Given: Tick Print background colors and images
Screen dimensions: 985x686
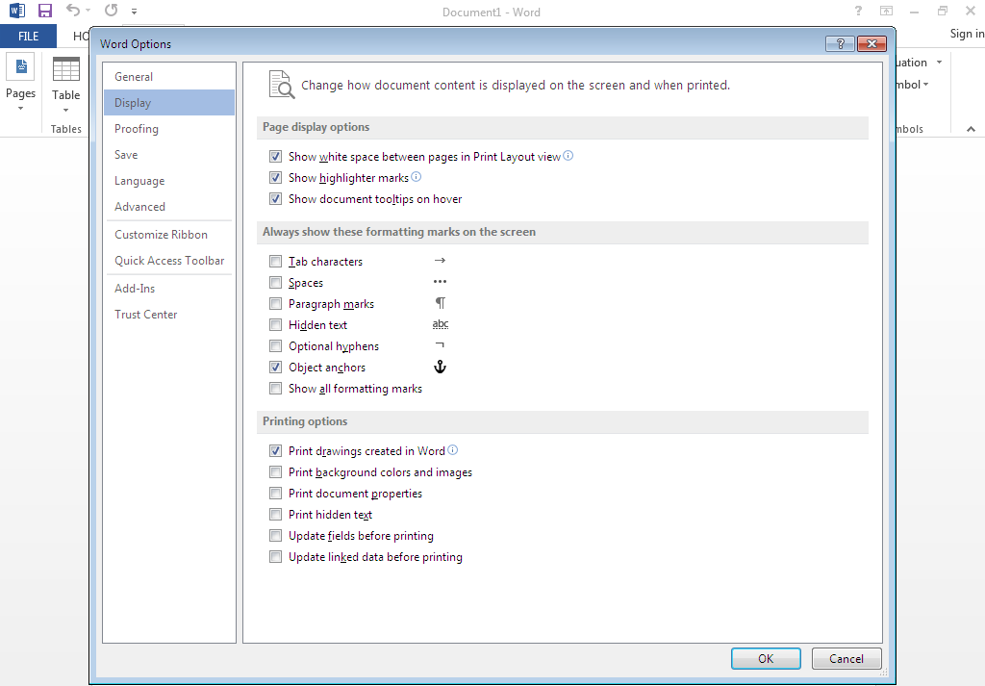Looking at the screenshot, I should click(x=276, y=472).
